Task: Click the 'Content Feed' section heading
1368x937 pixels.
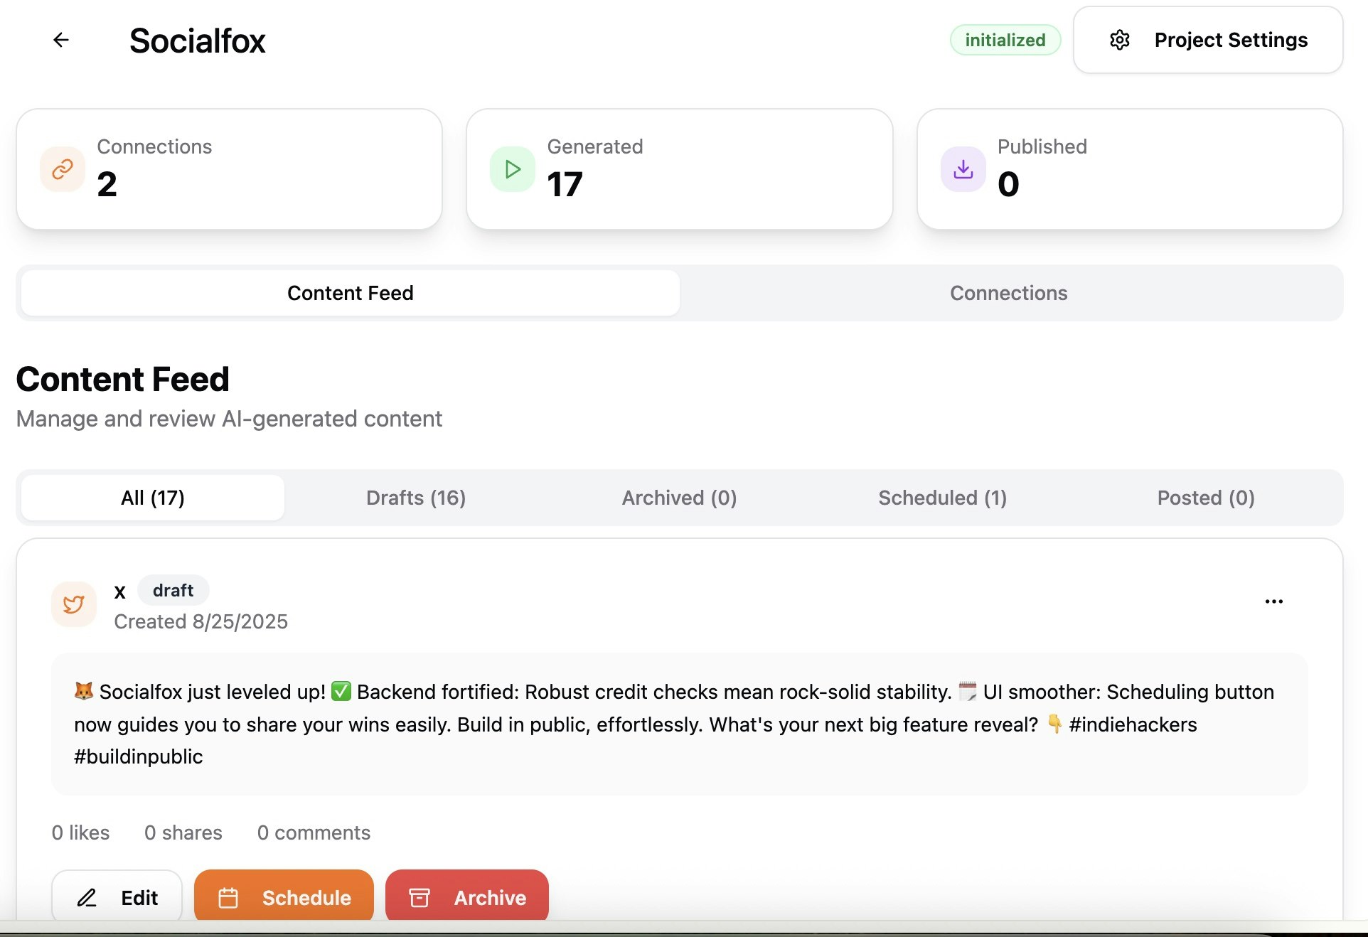Action: (122, 379)
